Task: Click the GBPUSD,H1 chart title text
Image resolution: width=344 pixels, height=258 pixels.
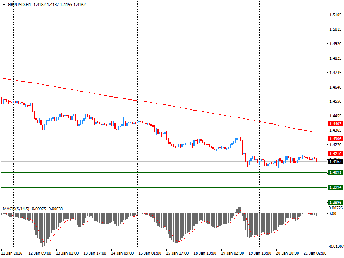Action: pos(19,5)
